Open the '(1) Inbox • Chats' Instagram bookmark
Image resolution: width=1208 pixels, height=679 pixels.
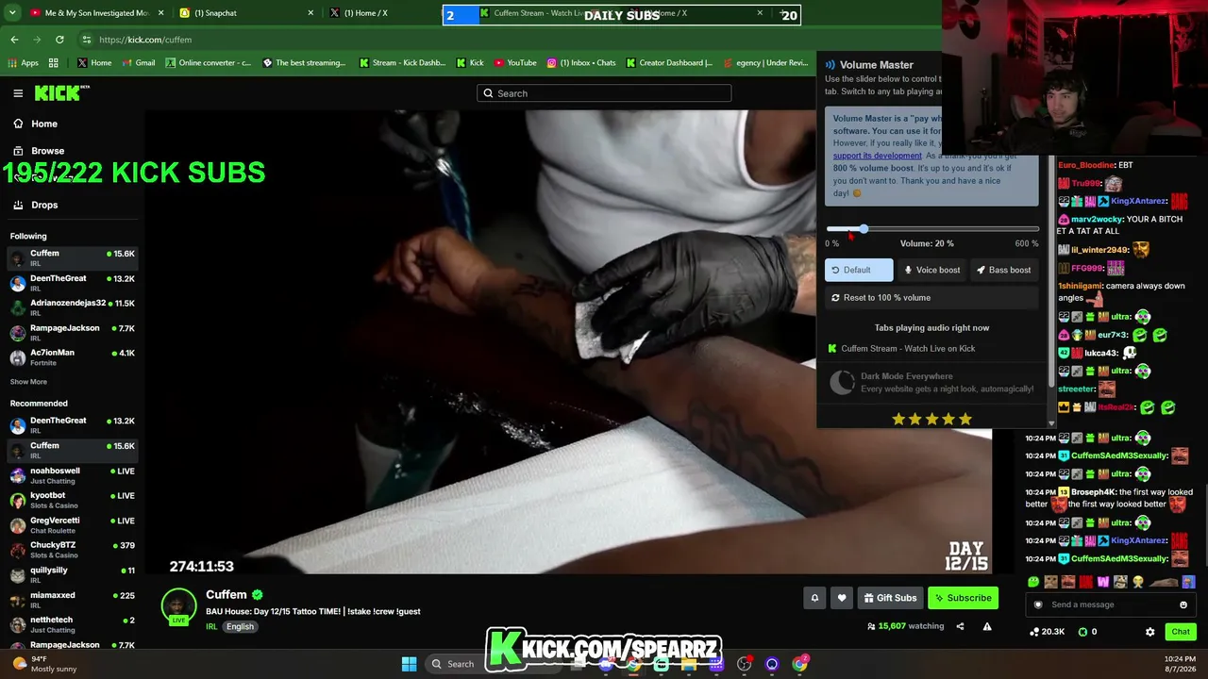(581, 63)
